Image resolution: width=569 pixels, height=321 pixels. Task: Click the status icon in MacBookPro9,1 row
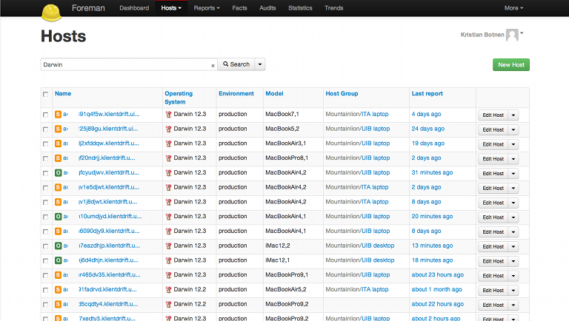[x=58, y=275]
